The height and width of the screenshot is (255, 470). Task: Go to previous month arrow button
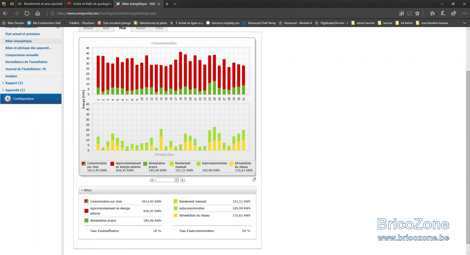152,180
